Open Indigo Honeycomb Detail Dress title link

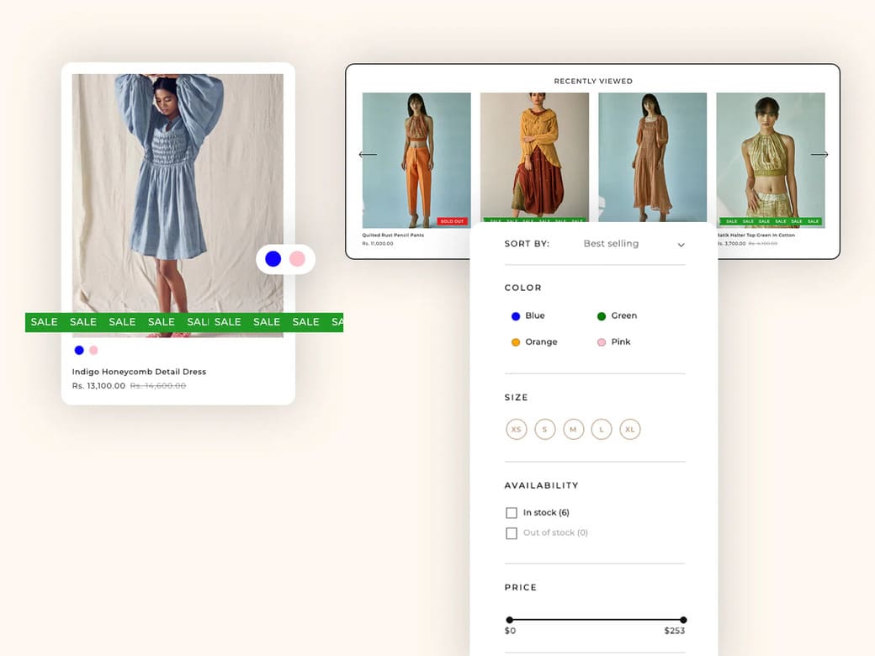(139, 372)
